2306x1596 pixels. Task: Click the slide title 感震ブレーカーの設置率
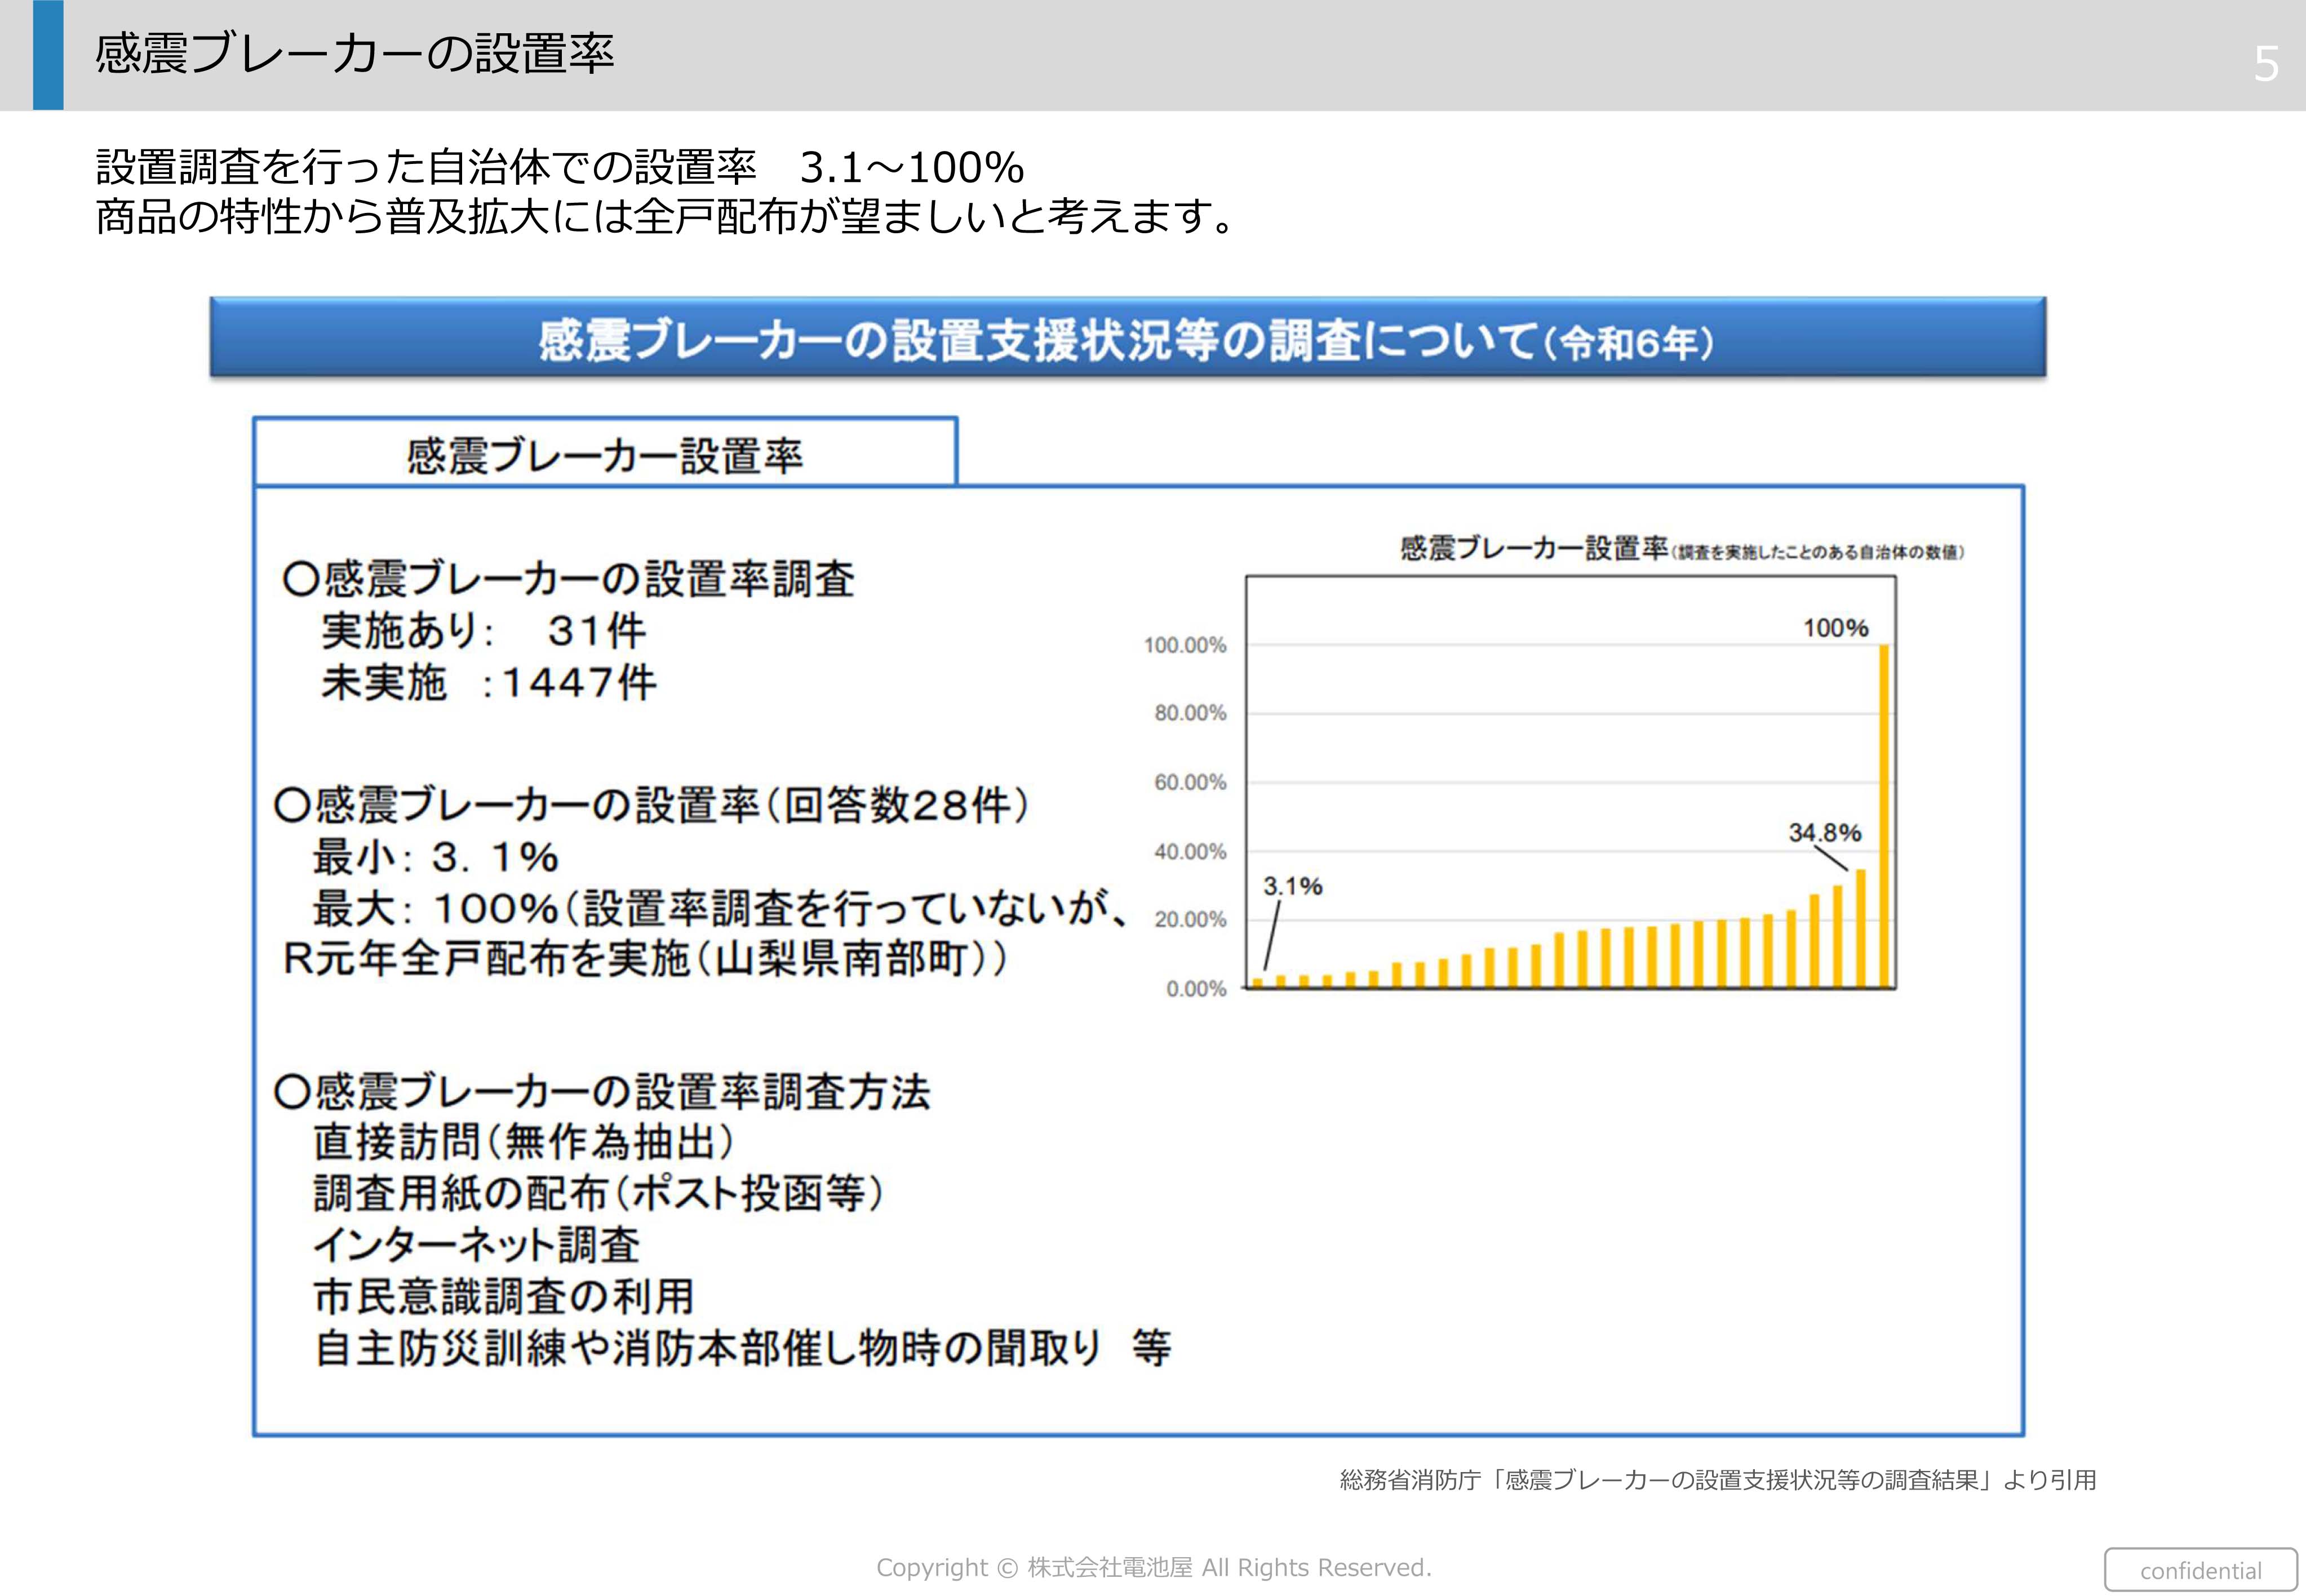(354, 54)
